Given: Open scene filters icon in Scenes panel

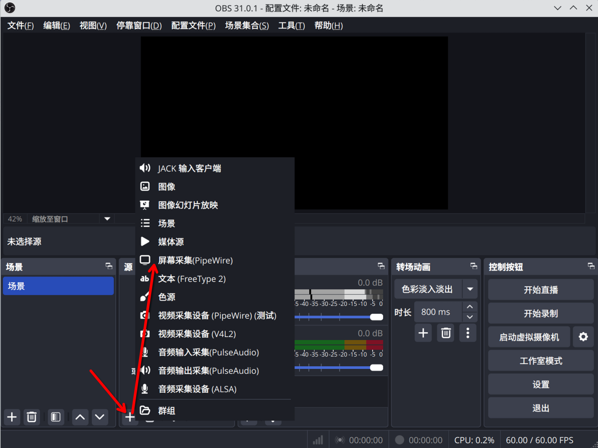Looking at the screenshot, I should coord(56,417).
